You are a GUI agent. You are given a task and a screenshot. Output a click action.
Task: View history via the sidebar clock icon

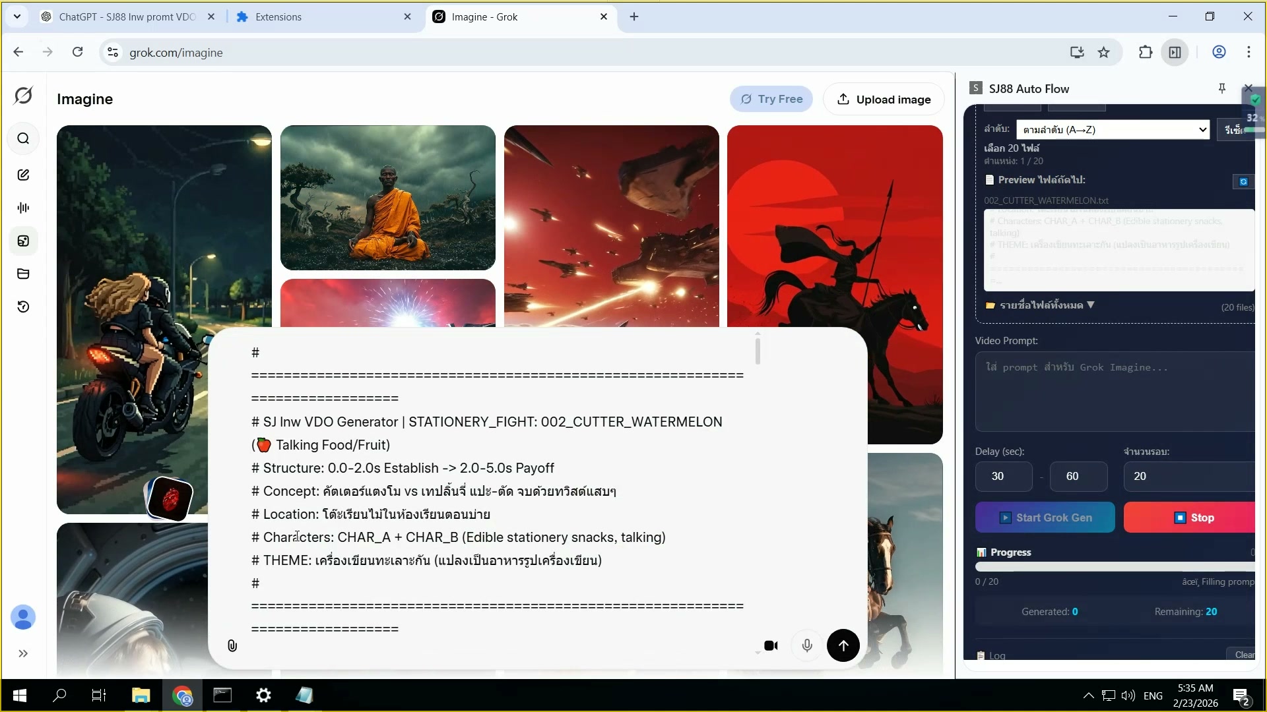(x=24, y=307)
